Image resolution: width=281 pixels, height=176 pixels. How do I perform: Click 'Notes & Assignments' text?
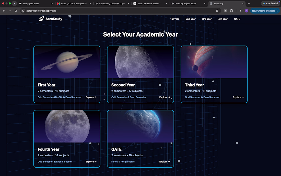tap(123, 162)
